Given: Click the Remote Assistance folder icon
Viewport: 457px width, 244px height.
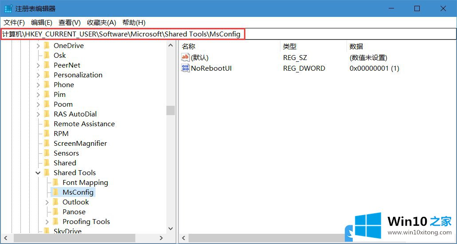Looking at the screenshot, I should 47,124.
